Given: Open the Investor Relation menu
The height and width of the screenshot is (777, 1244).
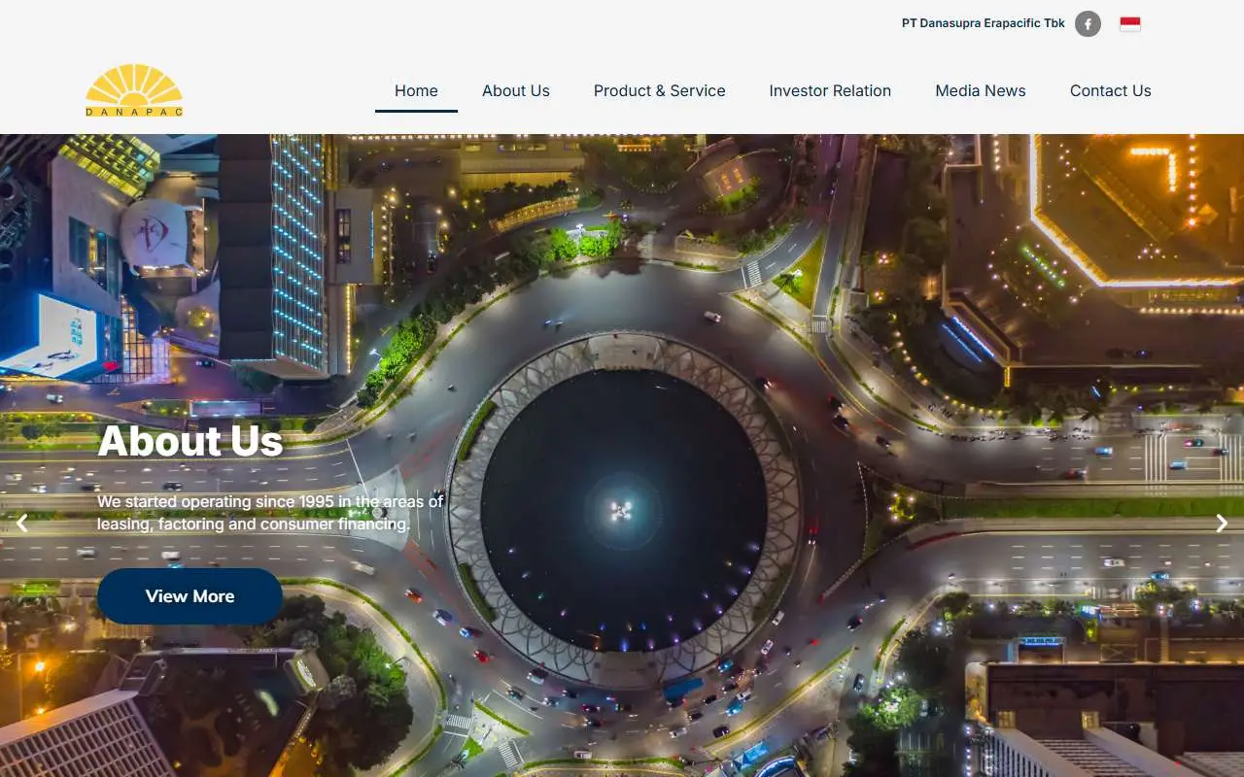Looking at the screenshot, I should 830,90.
